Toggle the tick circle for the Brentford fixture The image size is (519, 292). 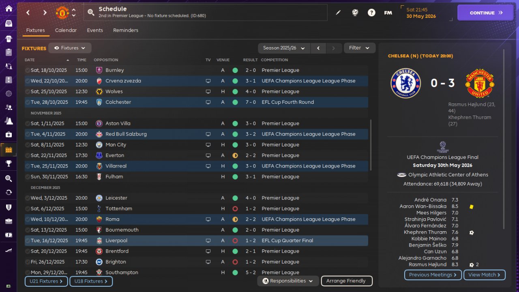click(x=27, y=251)
